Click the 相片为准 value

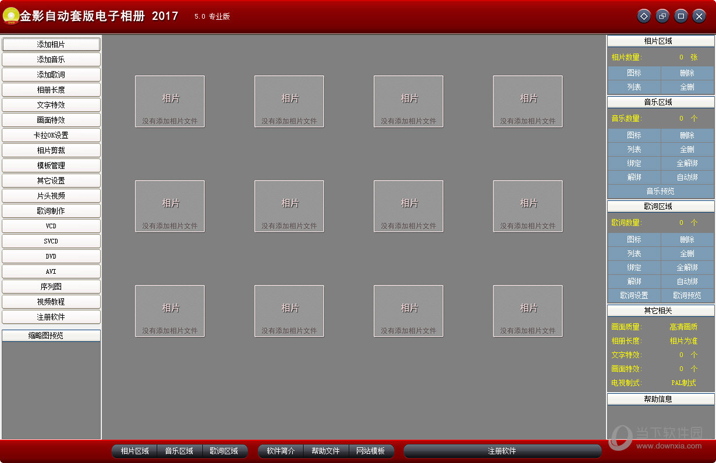pos(683,341)
